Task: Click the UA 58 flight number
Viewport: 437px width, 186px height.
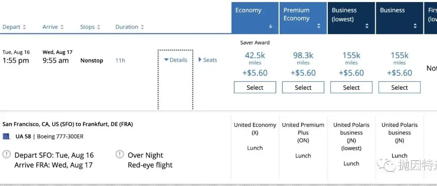Action: coord(23,137)
